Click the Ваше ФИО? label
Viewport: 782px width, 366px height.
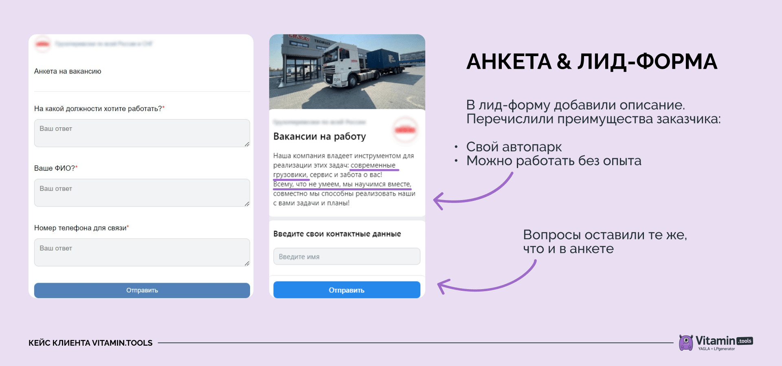pyautogui.click(x=56, y=168)
